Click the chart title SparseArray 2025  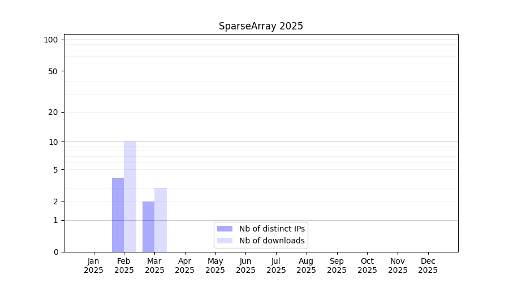(261, 26)
